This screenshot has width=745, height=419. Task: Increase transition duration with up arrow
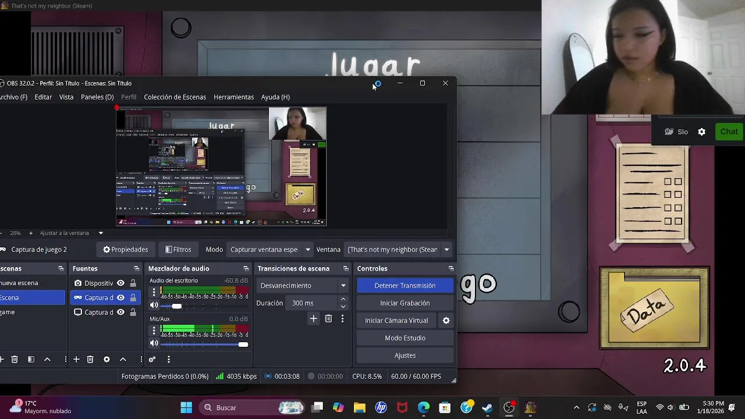(343, 299)
